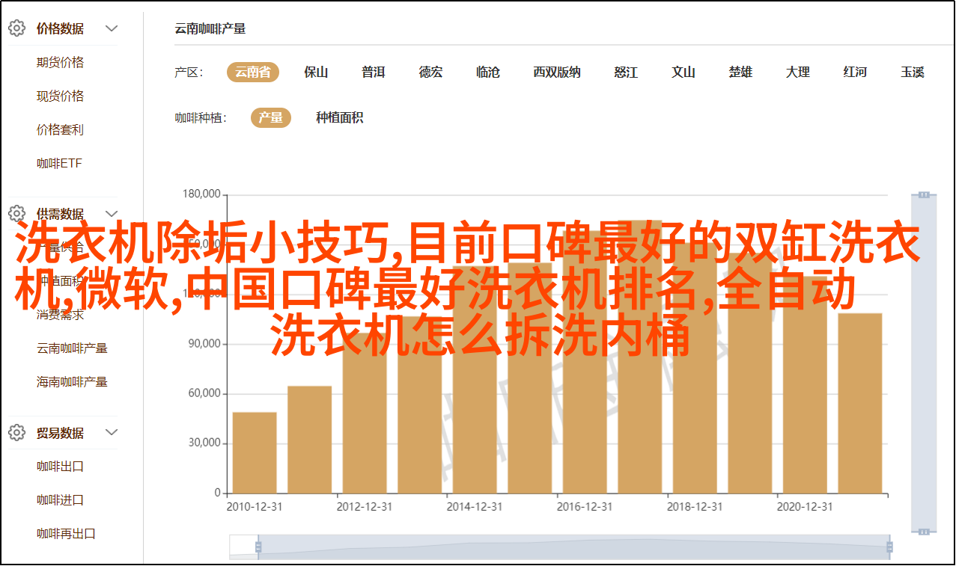Click the bar above the 2010-12-31 label

[x=255, y=452]
